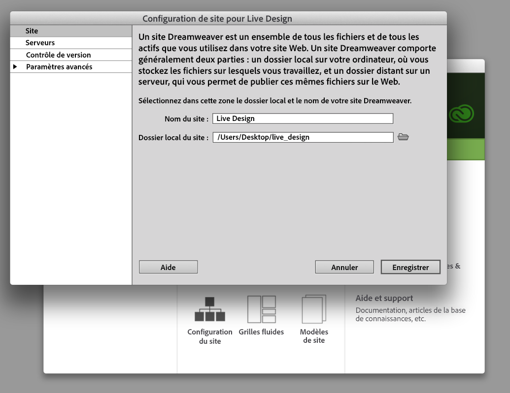Click the Annuler button

(x=344, y=267)
